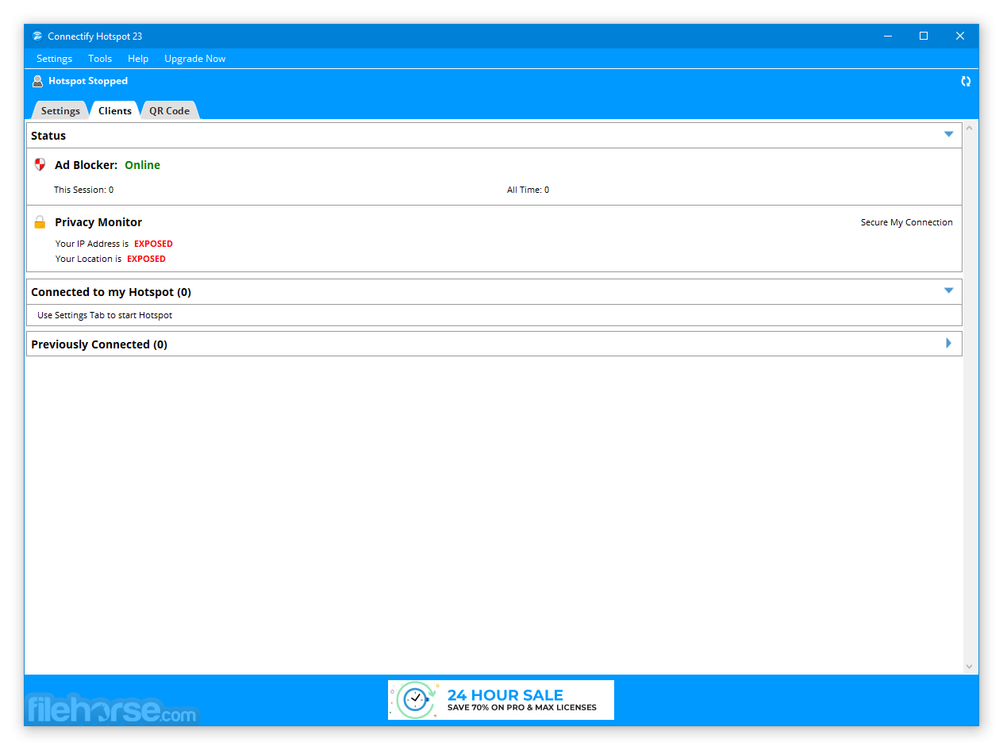The width and height of the screenshot is (1003, 750).
Task: Open the Upgrade Now menu
Action: pos(194,59)
